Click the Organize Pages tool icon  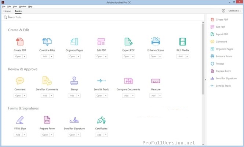(74, 42)
